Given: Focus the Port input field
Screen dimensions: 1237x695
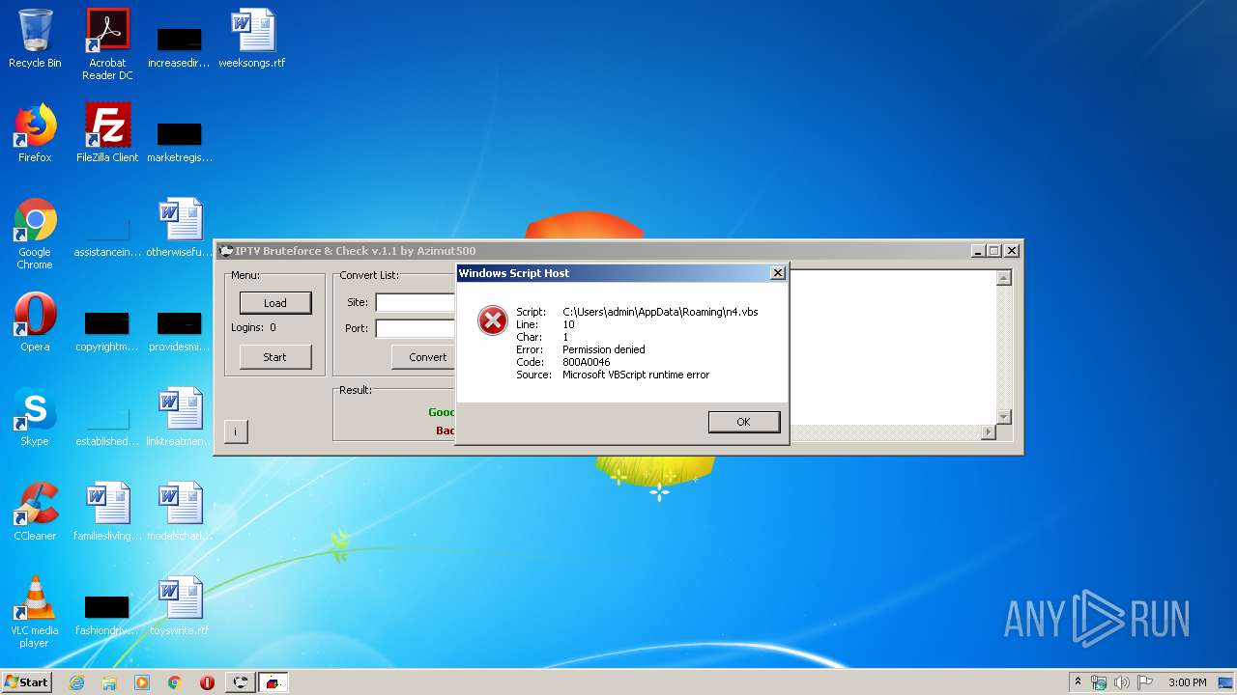Looking at the screenshot, I should point(416,328).
